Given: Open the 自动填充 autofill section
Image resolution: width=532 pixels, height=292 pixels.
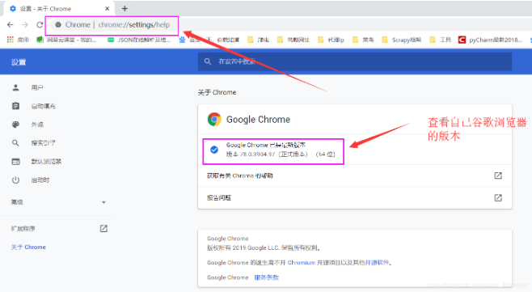Looking at the screenshot, I should [44, 106].
